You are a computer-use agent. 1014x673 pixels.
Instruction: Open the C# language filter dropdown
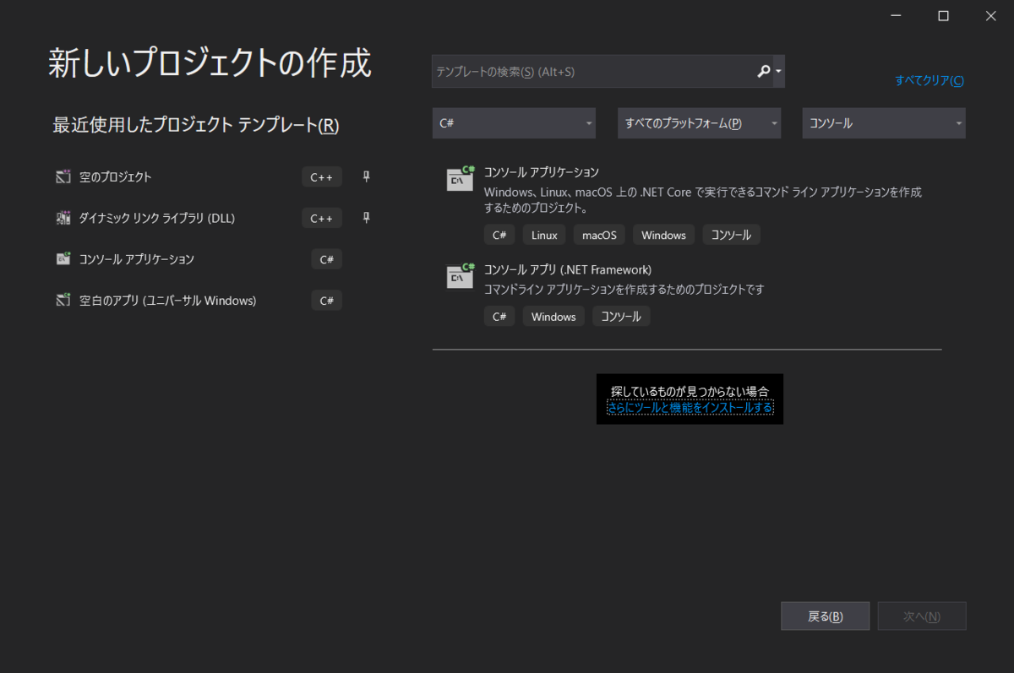(514, 123)
